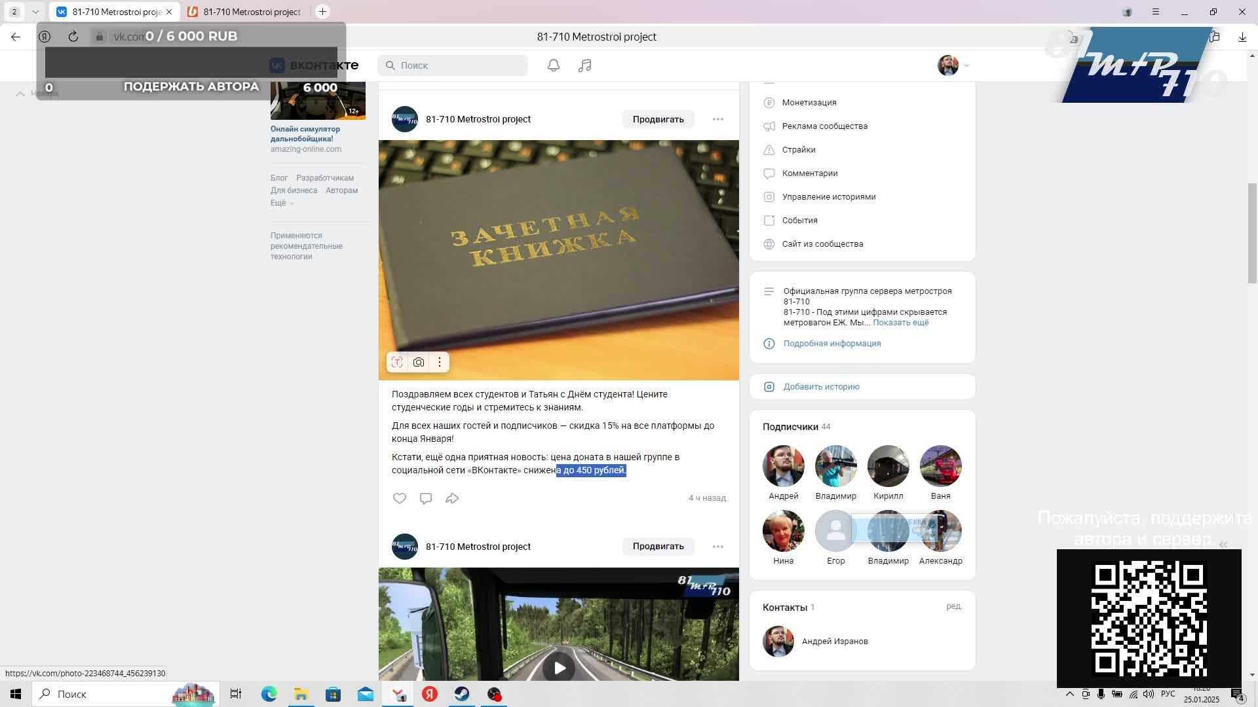Open the 'Монетизация' menu item
This screenshot has height=707, width=1258.
(809, 103)
